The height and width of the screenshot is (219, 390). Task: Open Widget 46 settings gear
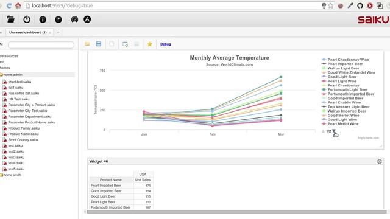[379, 161]
